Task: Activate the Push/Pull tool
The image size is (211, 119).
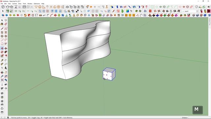Action: tap(6, 48)
